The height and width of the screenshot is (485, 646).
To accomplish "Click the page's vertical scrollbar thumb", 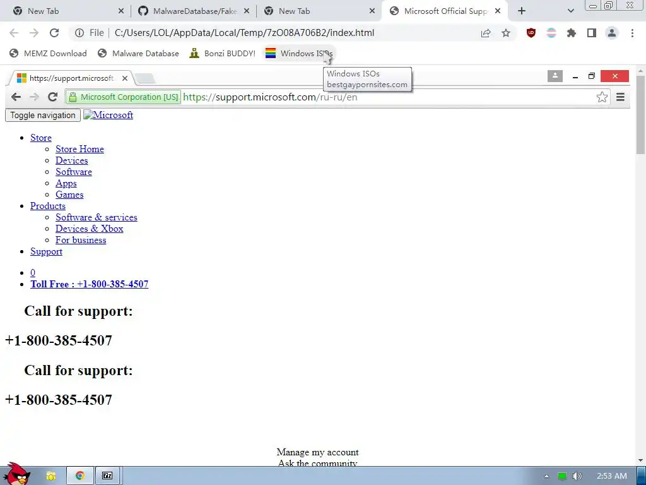I will [641, 114].
